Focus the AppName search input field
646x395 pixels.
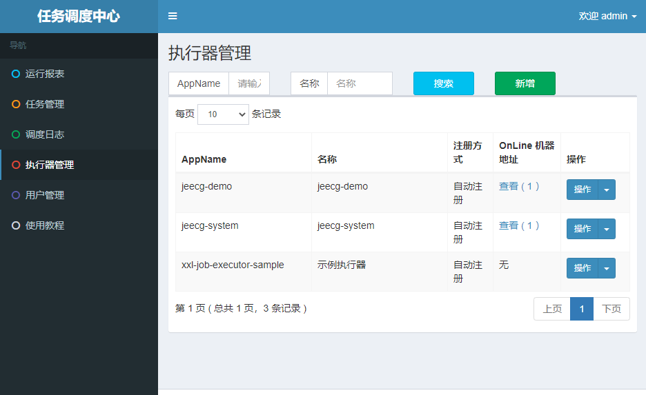click(249, 83)
